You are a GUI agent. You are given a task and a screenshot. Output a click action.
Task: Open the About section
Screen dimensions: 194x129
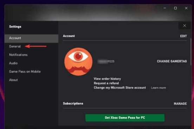click(13, 80)
